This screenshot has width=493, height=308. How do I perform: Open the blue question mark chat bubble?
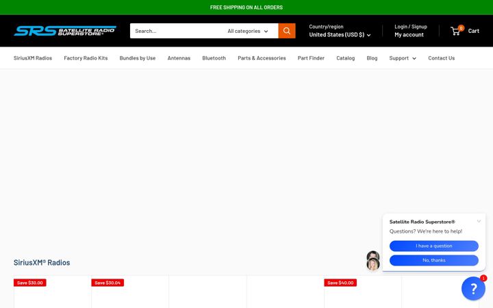click(x=473, y=289)
